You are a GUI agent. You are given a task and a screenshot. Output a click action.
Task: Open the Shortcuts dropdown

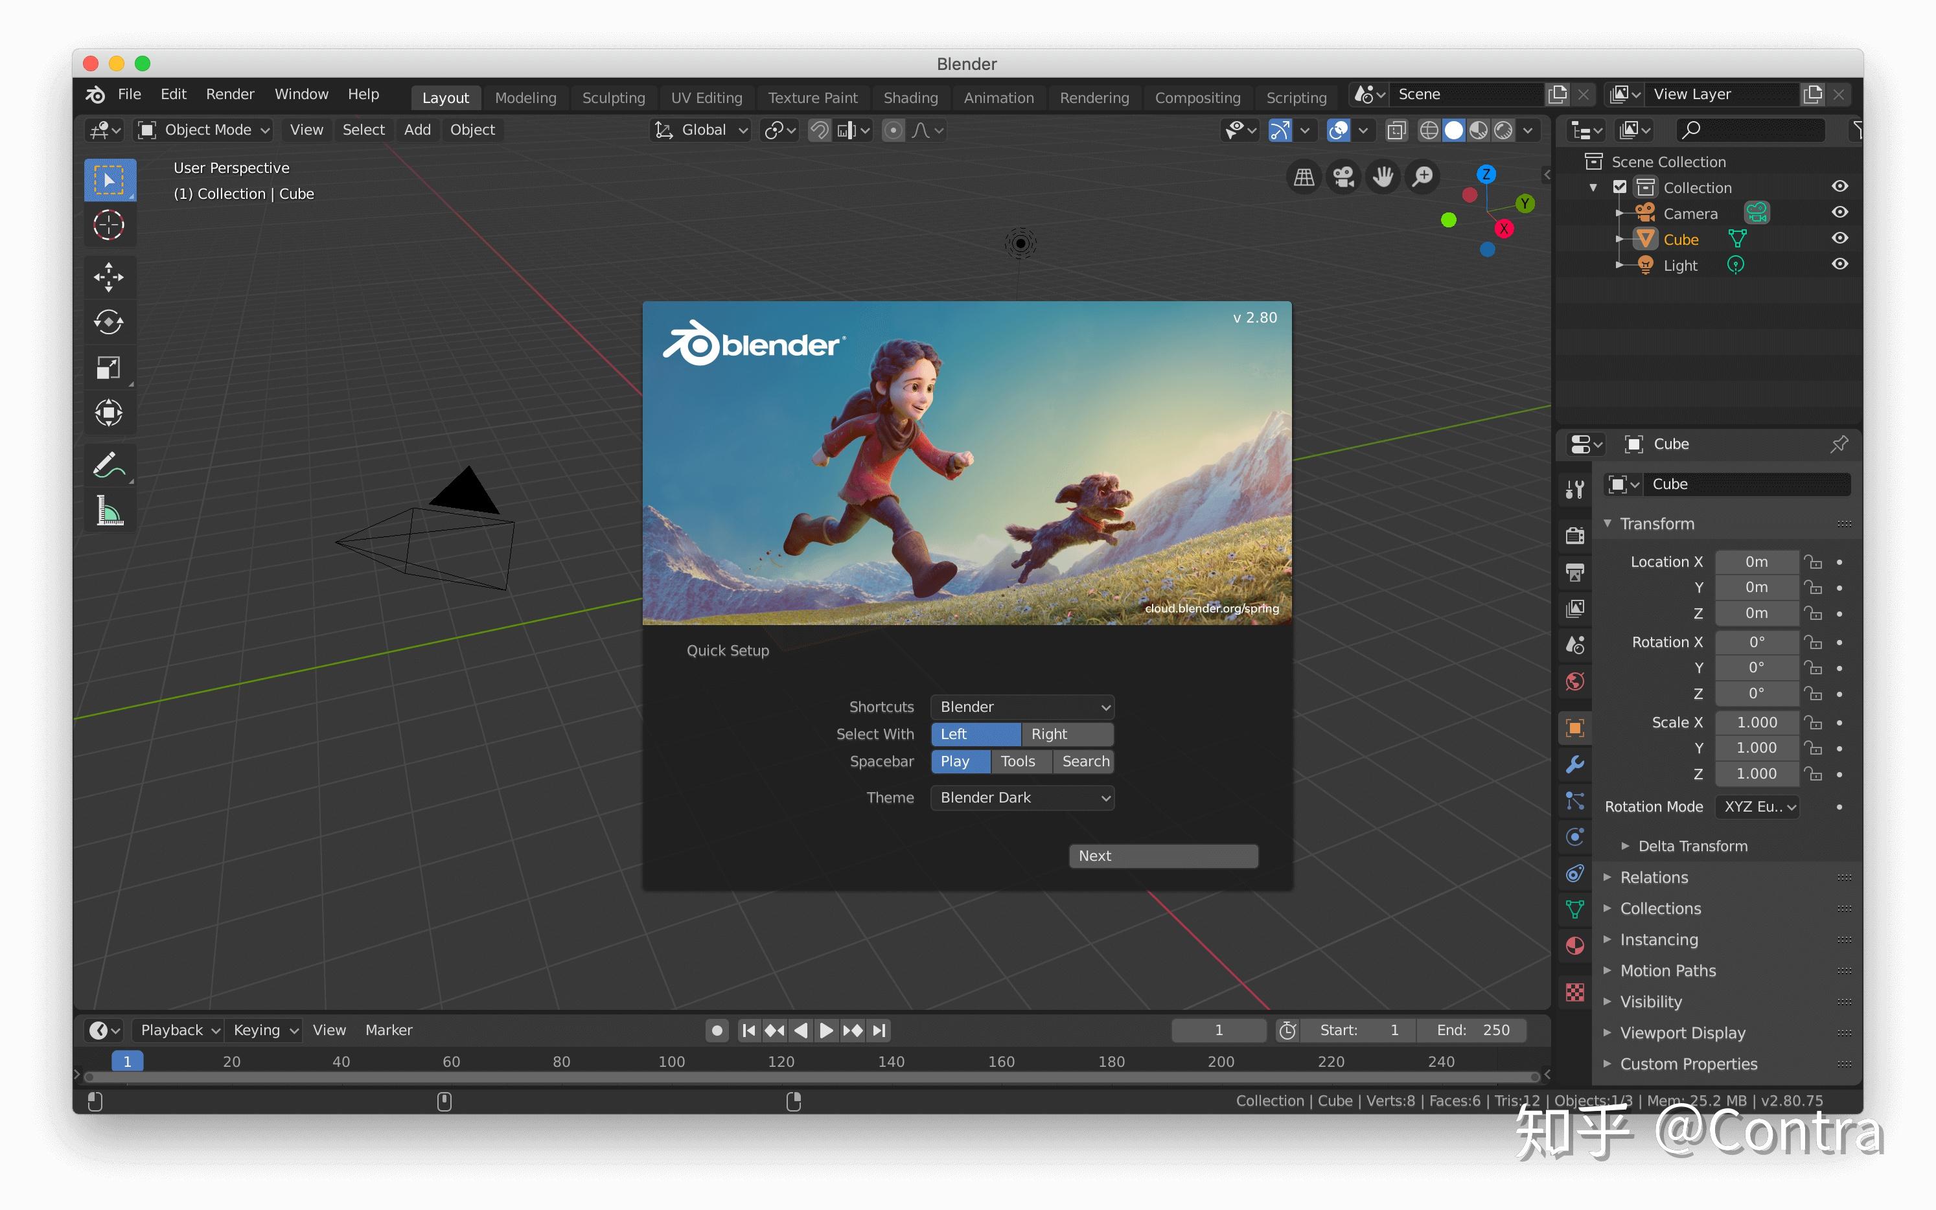(1021, 707)
